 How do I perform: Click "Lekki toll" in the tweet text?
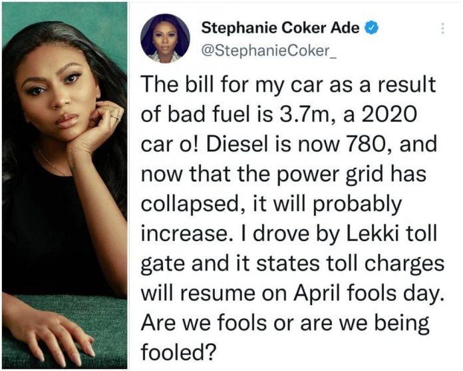pos(361,235)
